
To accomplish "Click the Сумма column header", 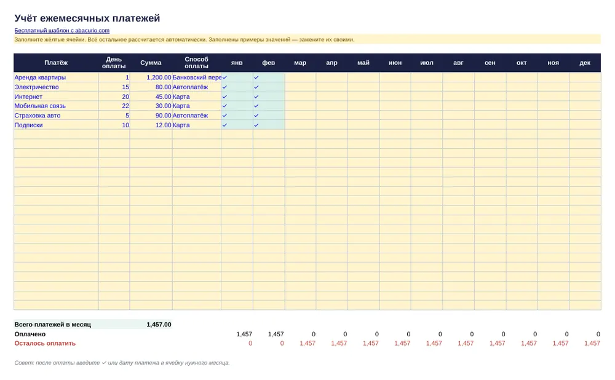I will (151, 63).
